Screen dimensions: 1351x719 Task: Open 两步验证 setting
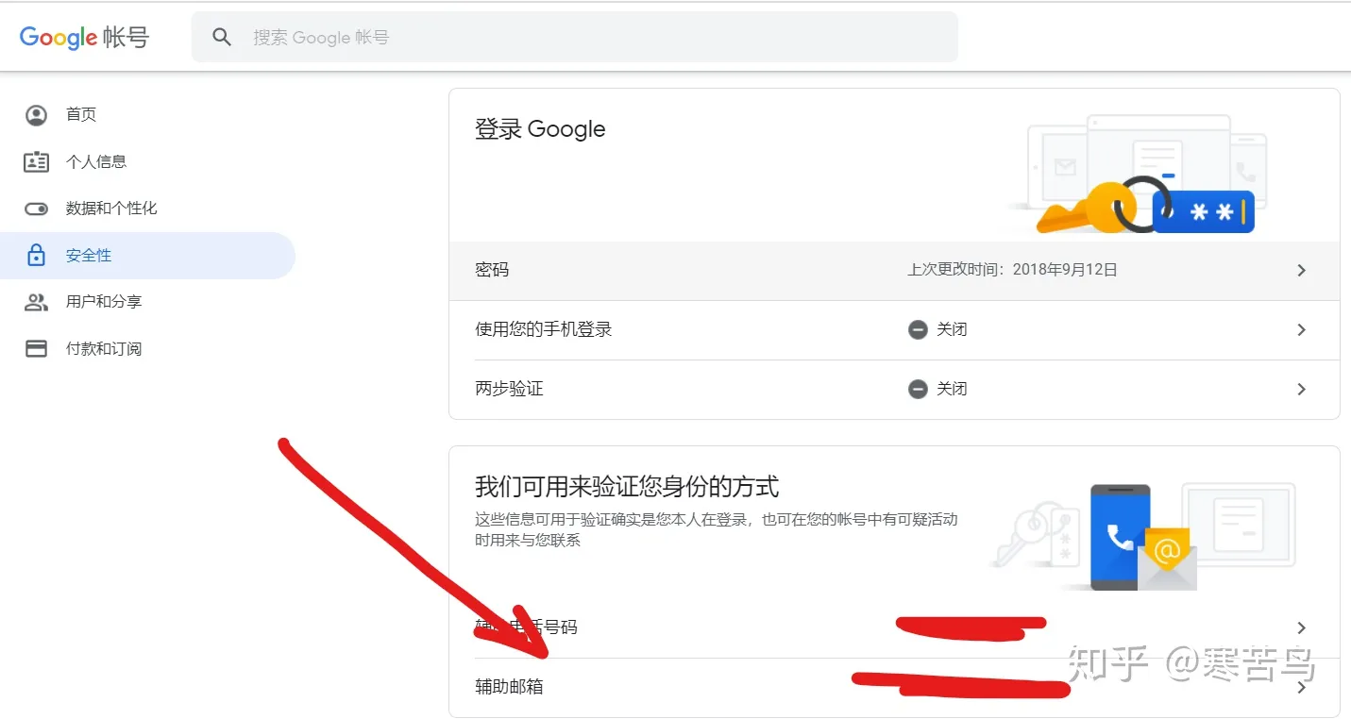894,390
